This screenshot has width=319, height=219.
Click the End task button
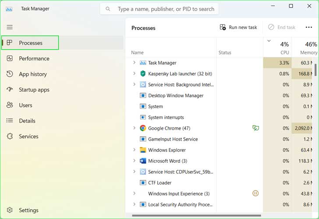pyautogui.click(x=282, y=27)
